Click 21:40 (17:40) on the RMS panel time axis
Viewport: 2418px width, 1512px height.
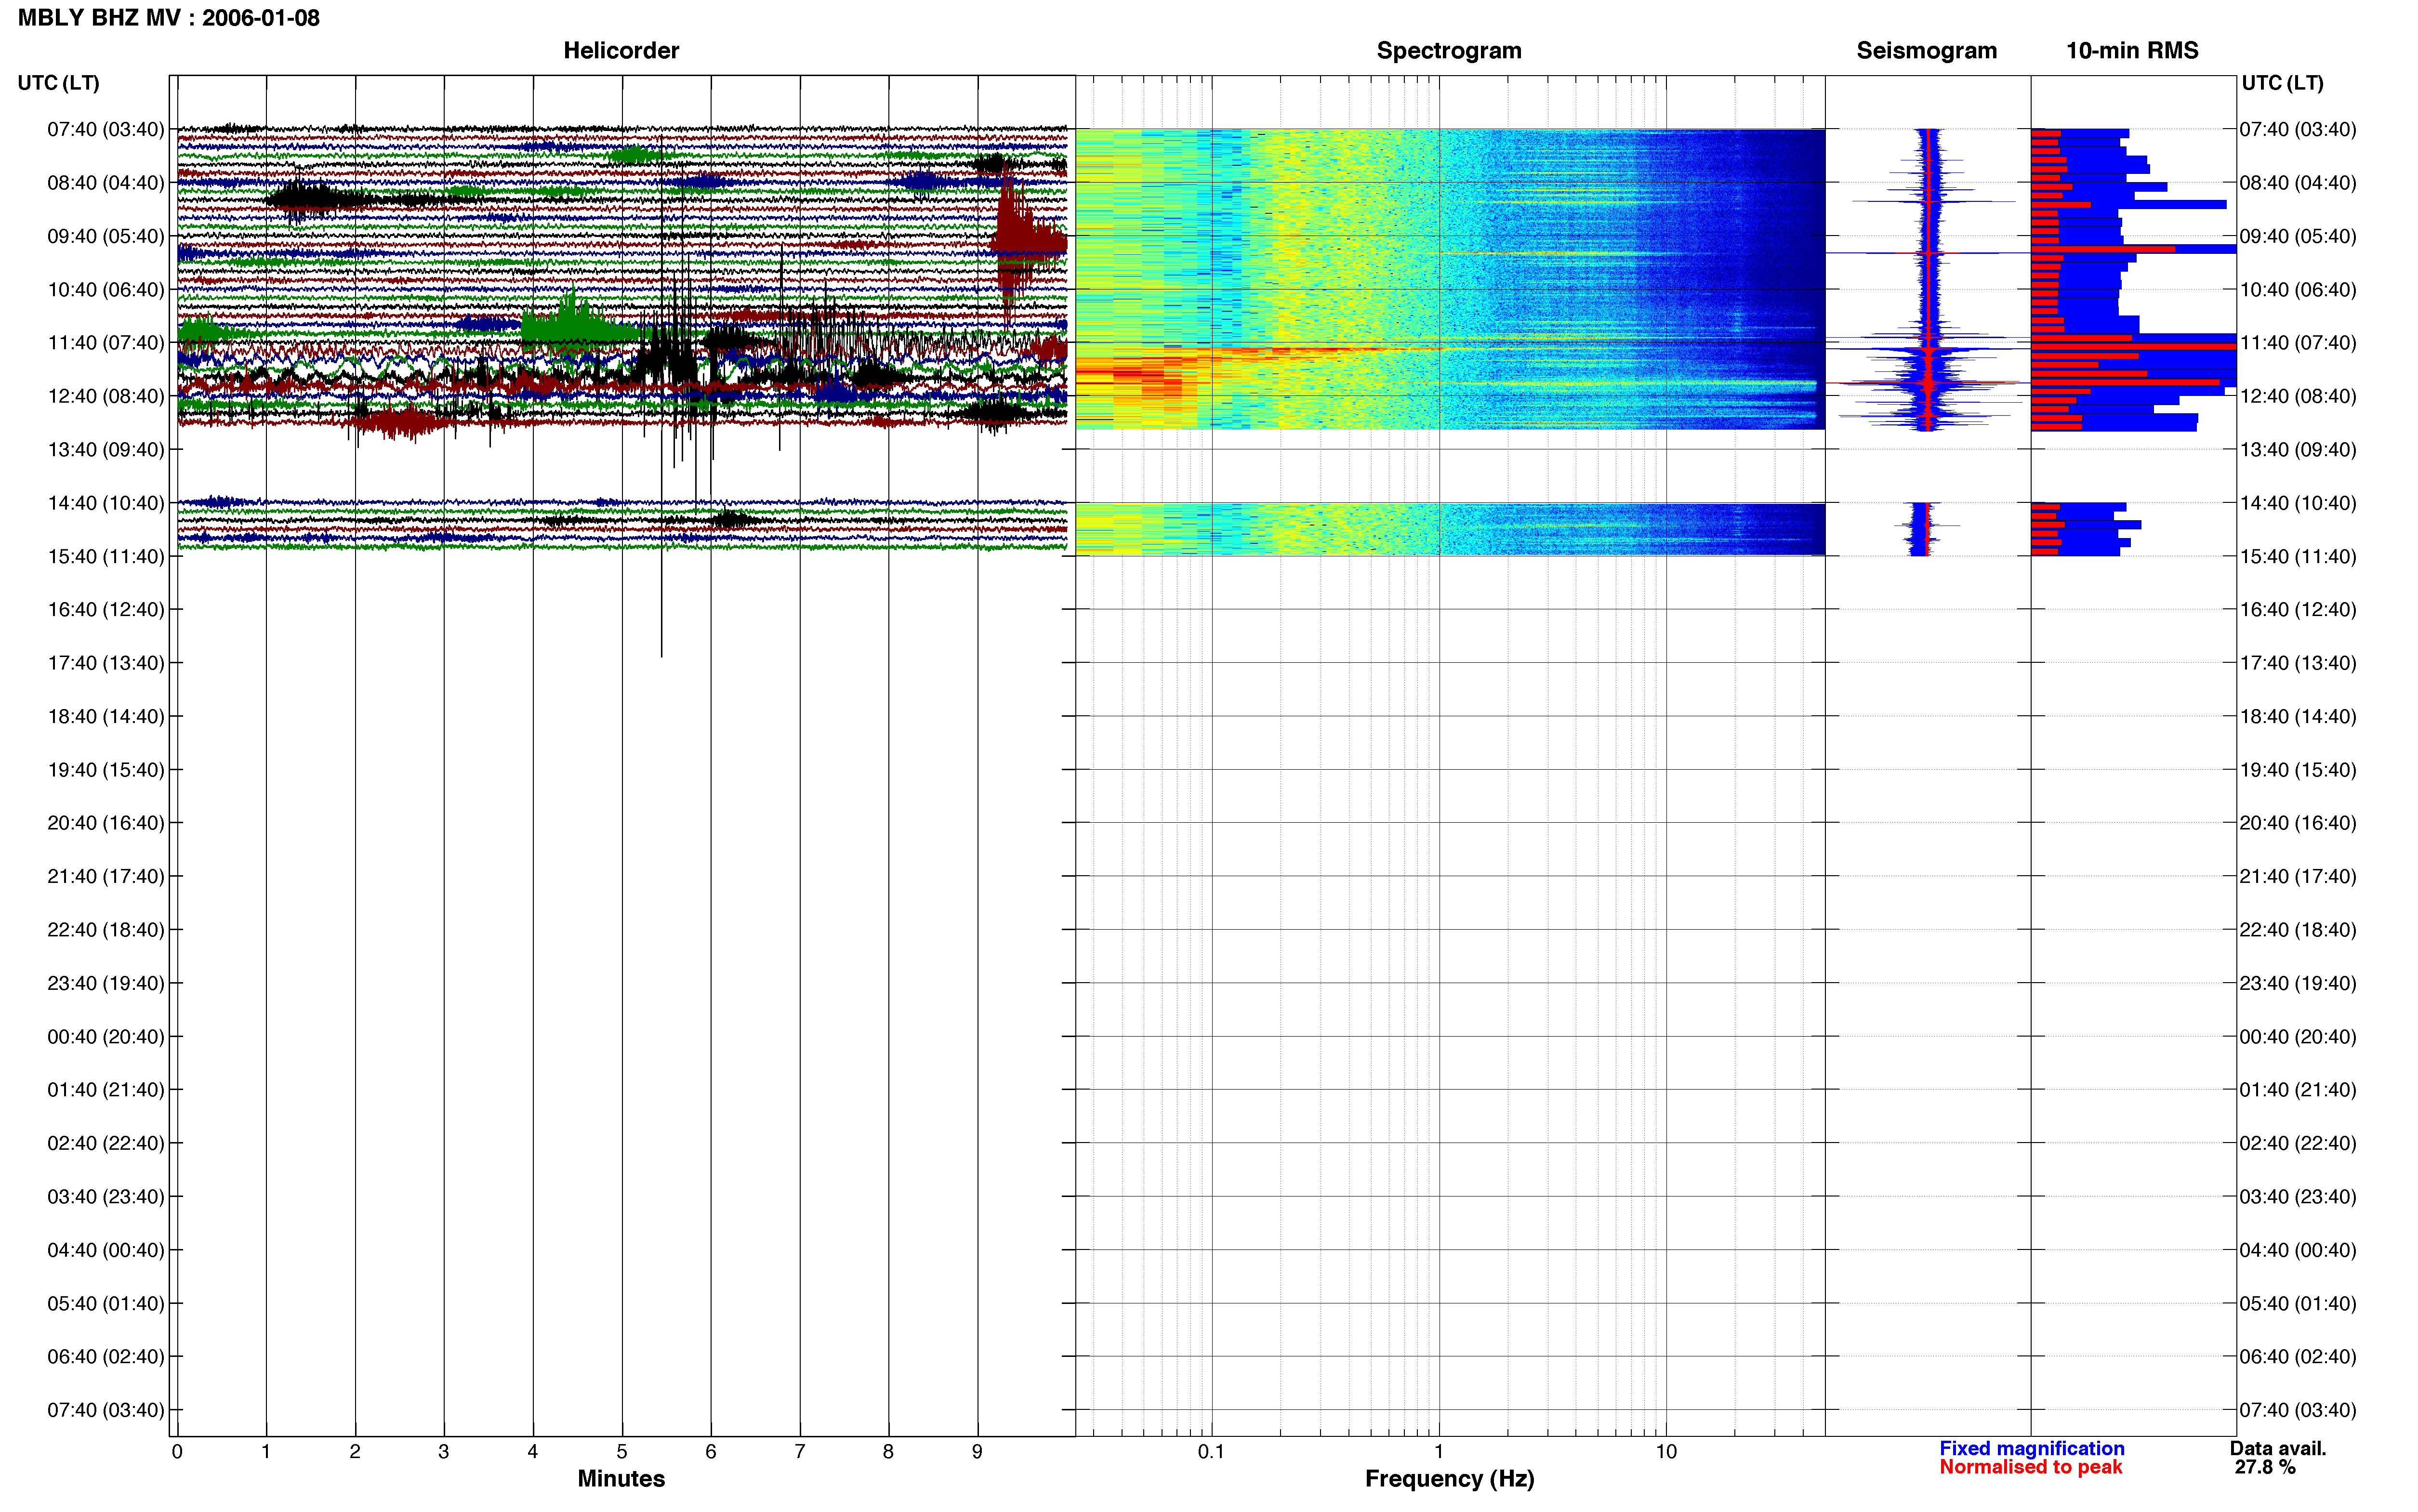click(2298, 877)
